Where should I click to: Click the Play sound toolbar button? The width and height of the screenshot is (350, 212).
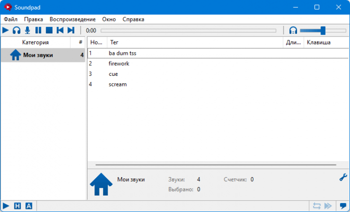[5, 30]
